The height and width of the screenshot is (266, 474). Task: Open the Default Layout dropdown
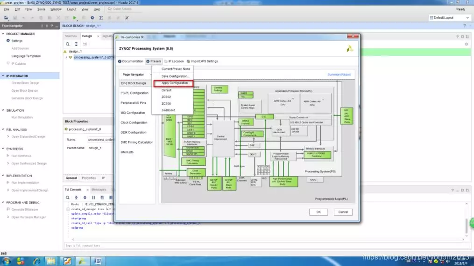pos(450,18)
